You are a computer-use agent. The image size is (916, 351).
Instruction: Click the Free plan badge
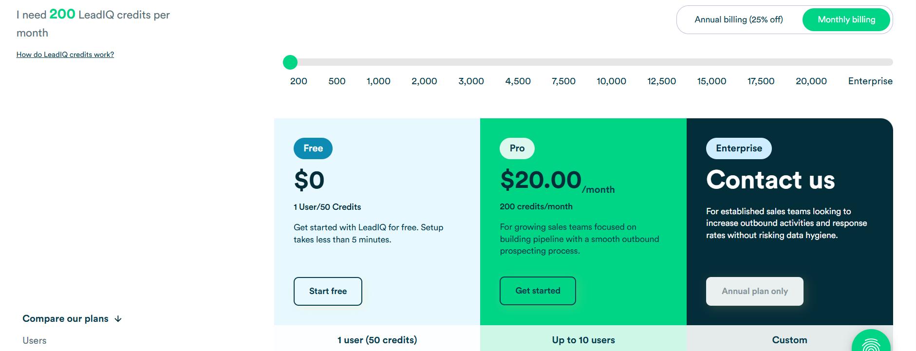pyautogui.click(x=312, y=148)
